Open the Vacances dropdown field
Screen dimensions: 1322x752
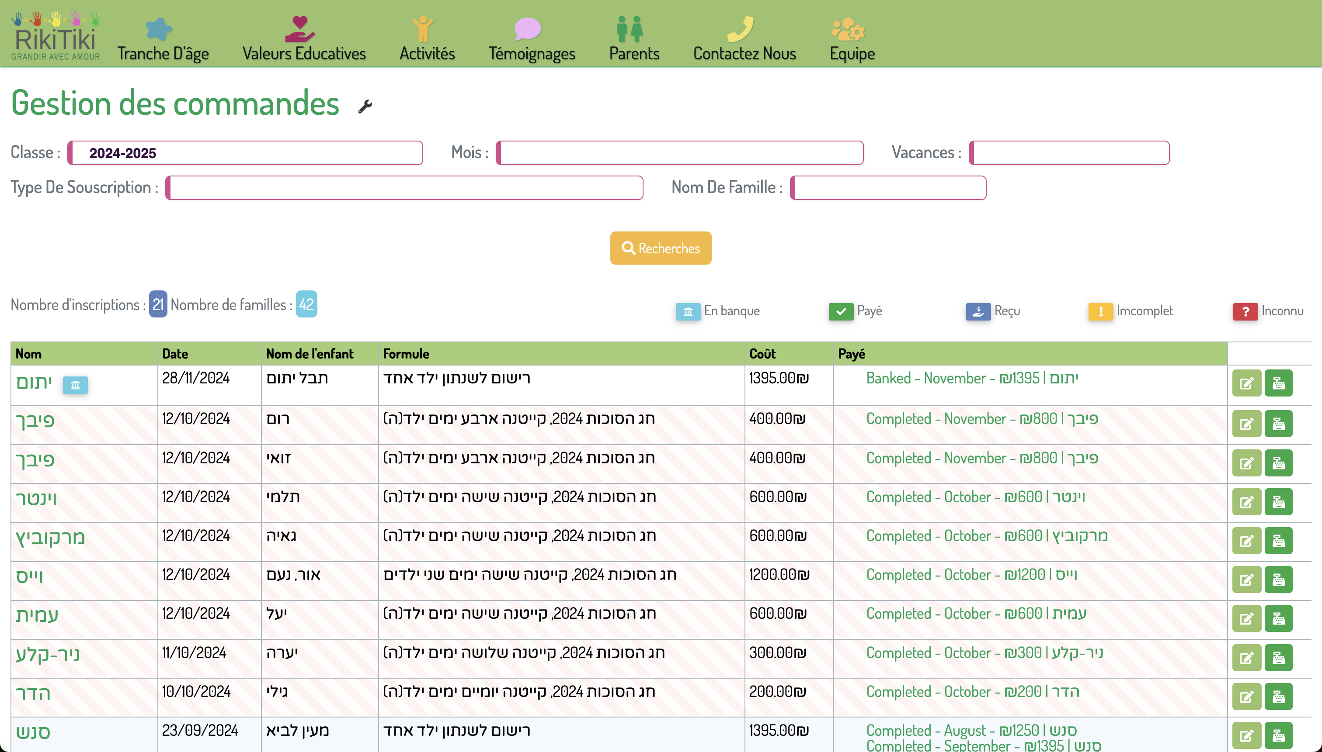tap(1069, 153)
